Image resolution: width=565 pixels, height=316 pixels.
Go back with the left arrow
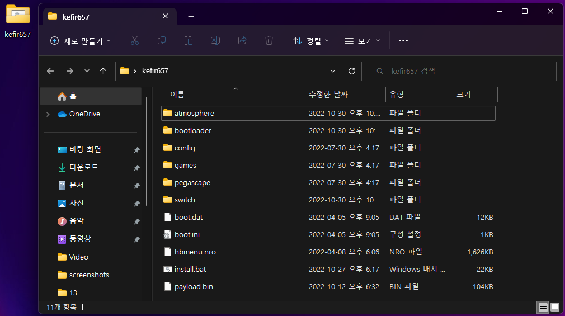[50, 71]
